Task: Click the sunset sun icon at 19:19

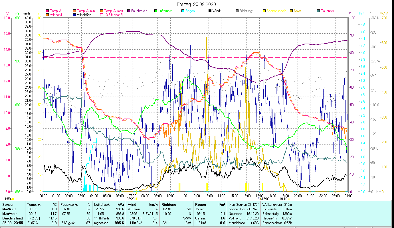Action: point(289,199)
